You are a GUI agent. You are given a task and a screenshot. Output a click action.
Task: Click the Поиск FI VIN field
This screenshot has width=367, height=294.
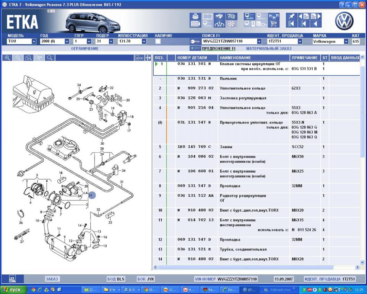click(x=229, y=41)
